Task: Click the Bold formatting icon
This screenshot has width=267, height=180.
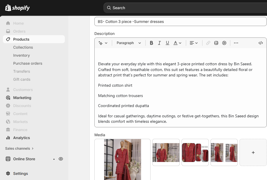Action: coord(151,43)
